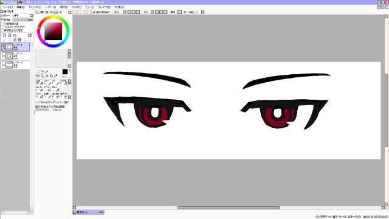Click the canvas vertical scrollbar thumb
The width and height of the screenshot is (389, 219).
387,110
